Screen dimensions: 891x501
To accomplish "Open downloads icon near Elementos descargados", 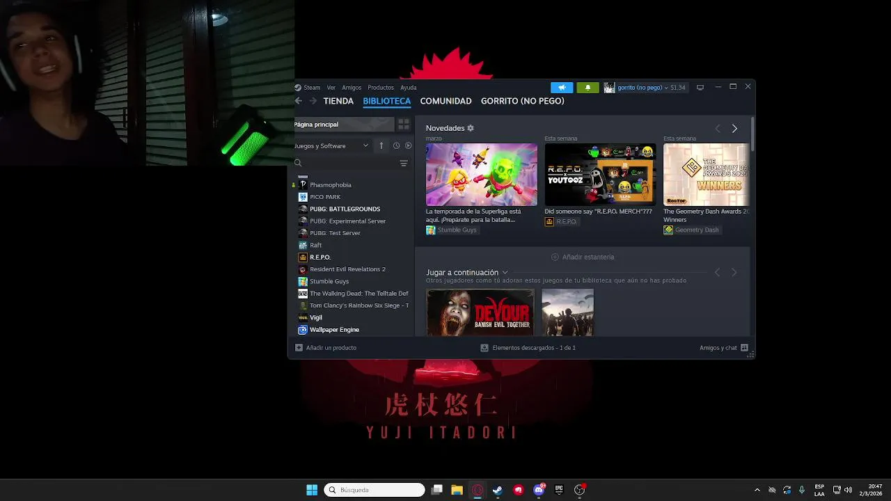I will tap(484, 347).
